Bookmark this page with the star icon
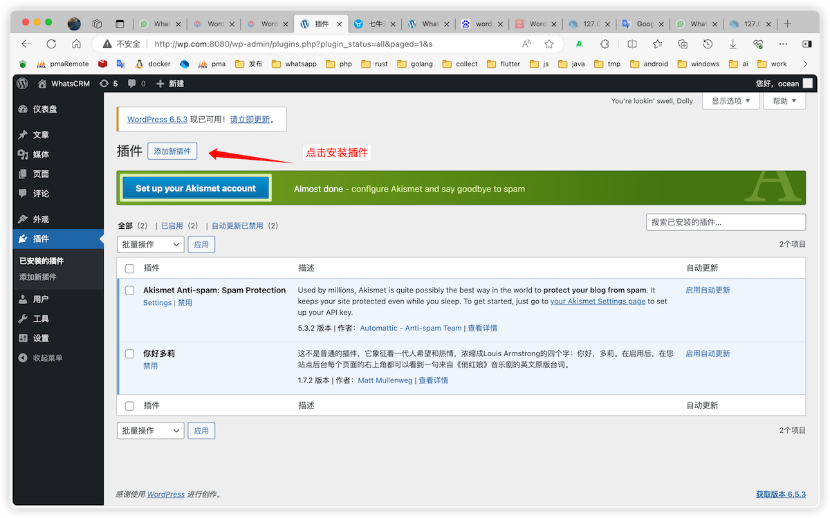The width and height of the screenshot is (830, 518). tap(549, 44)
